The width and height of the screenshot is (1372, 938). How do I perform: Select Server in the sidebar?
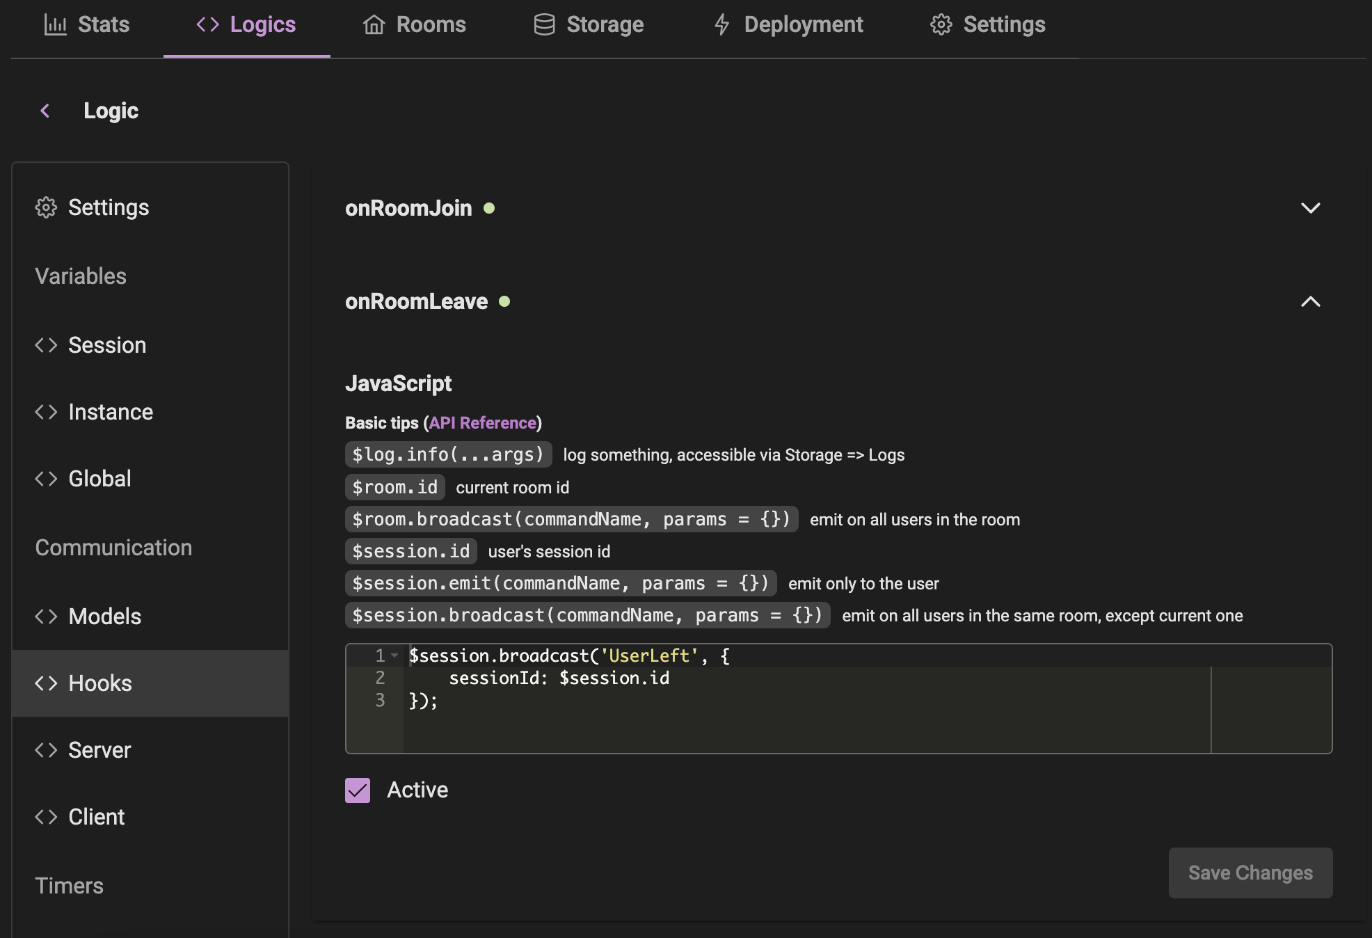pos(150,750)
